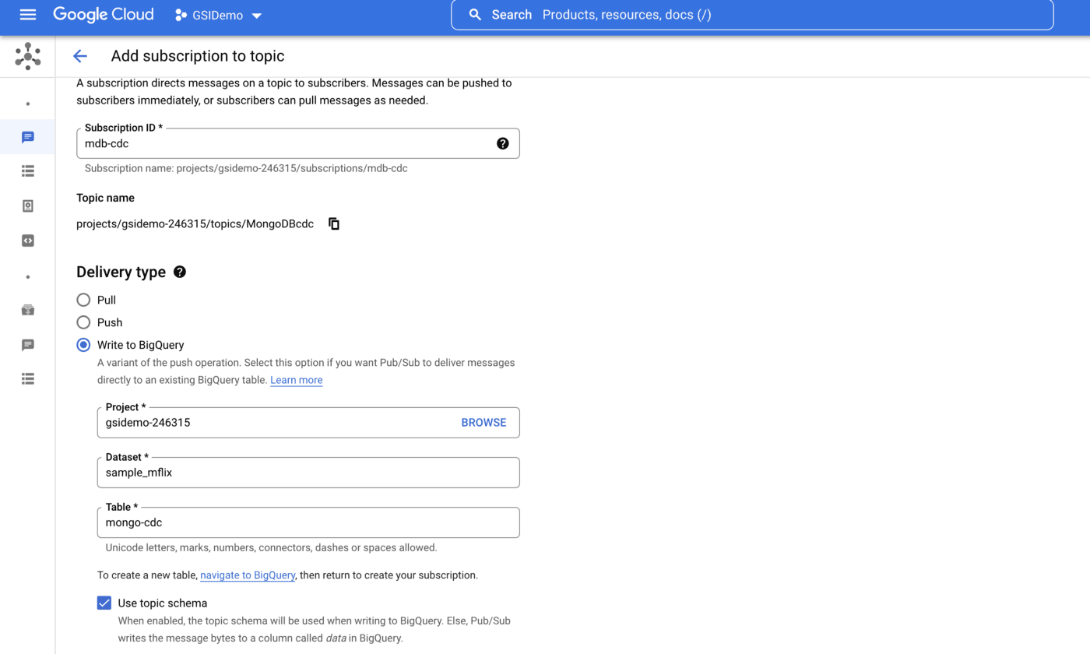Screen dimensions: 1090x654
Task: Click the Subscription ID help icon
Action: tap(502, 143)
